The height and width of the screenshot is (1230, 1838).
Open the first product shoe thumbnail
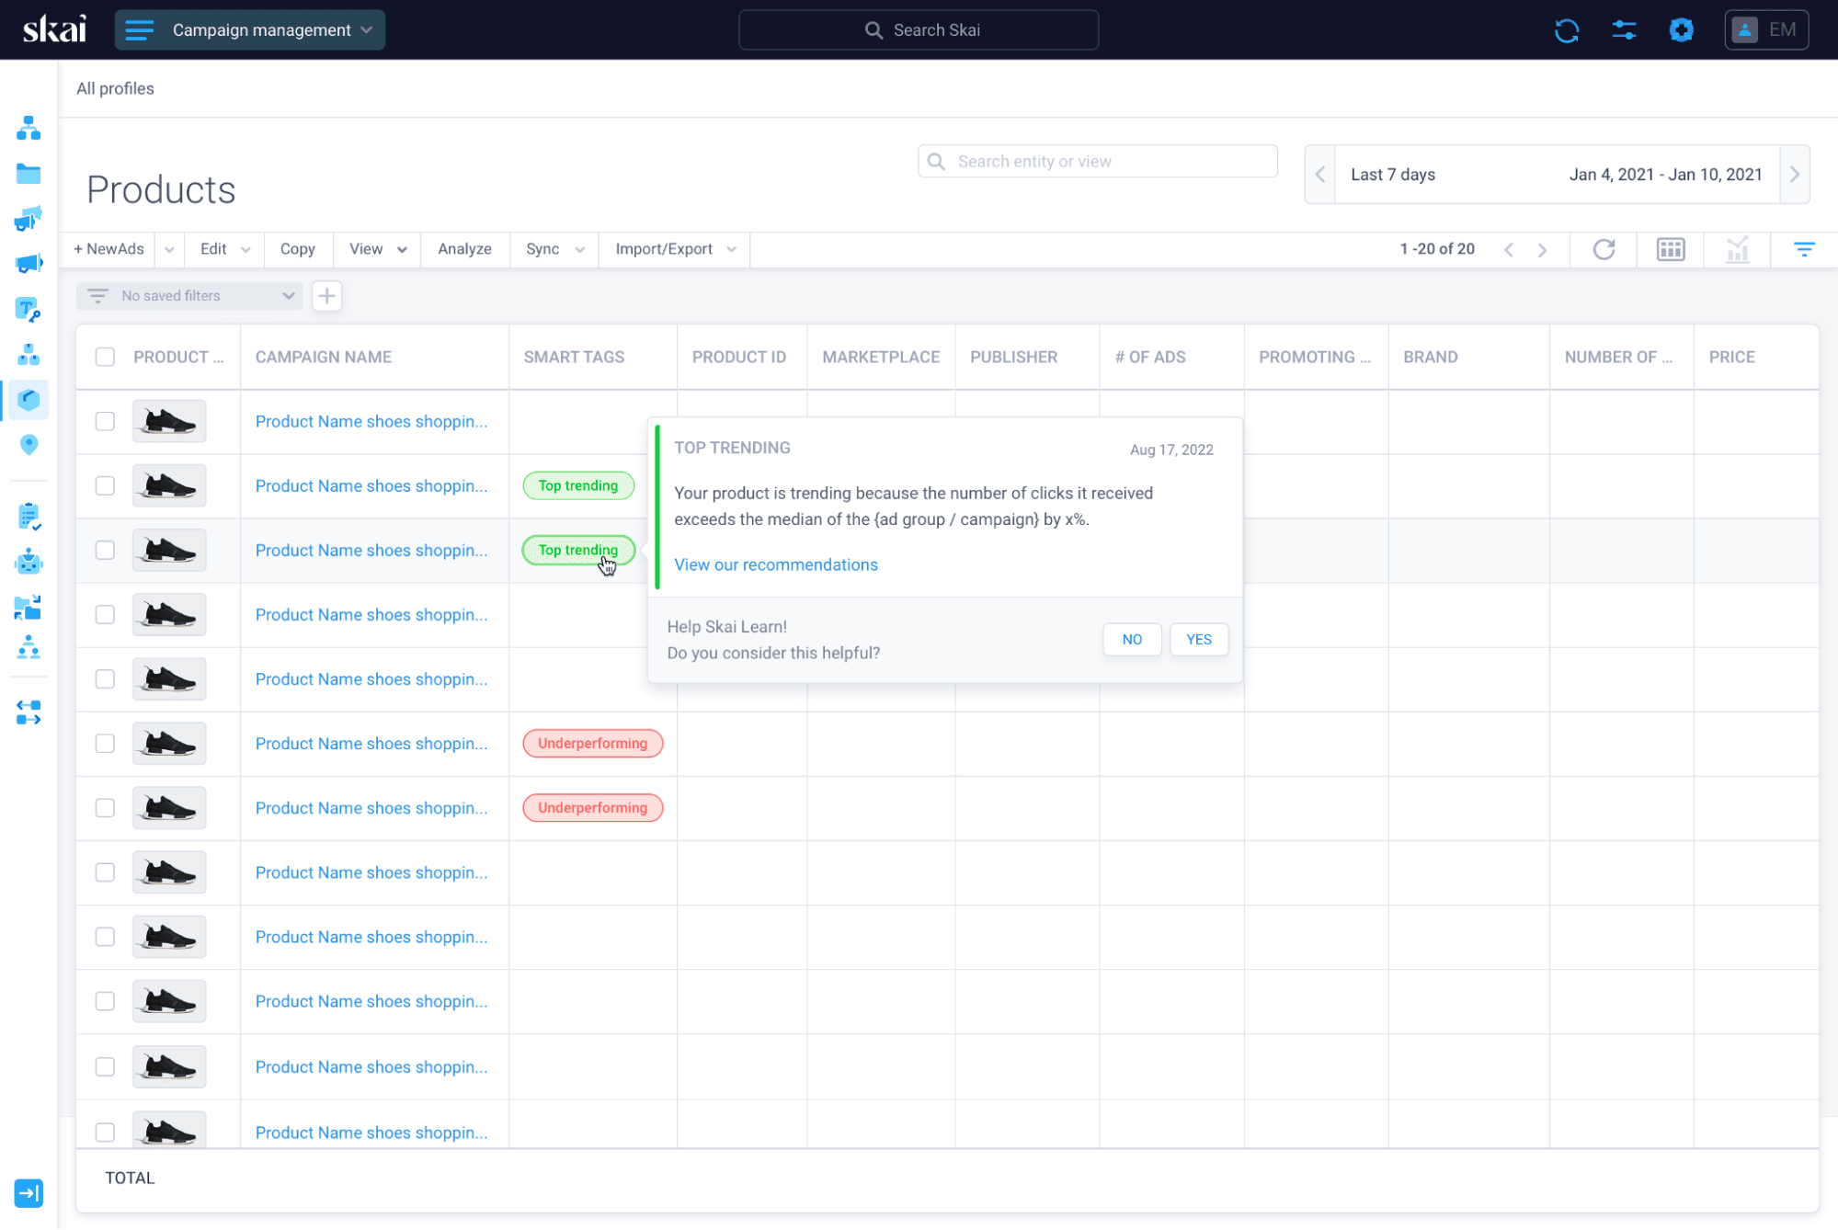click(169, 421)
